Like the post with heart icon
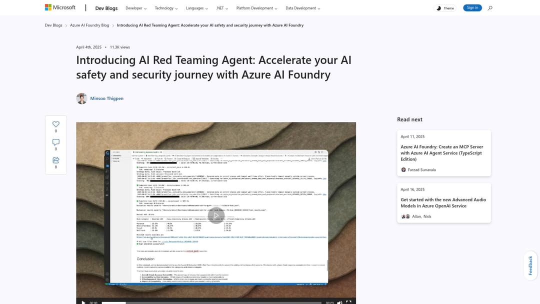Viewport: 540px width, 304px height. (x=56, y=124)
